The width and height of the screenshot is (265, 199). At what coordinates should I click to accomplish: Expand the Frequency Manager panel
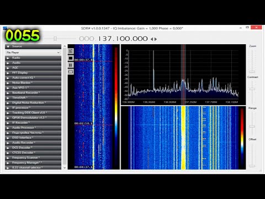tap(33, 163)
